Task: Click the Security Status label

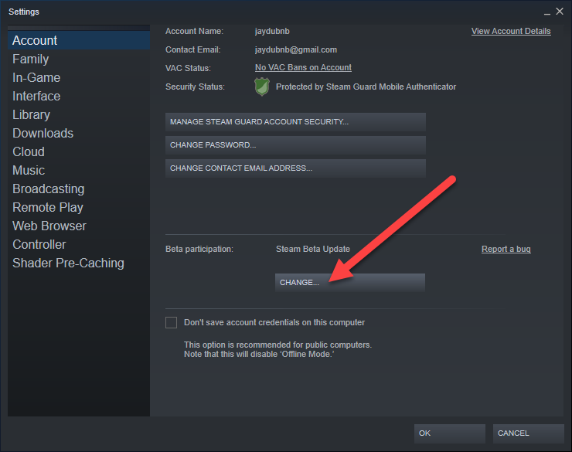Action: (x=195, y=87)
